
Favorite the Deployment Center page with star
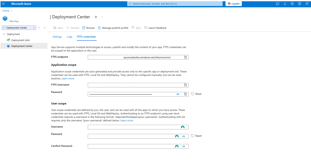pos(96,17)
